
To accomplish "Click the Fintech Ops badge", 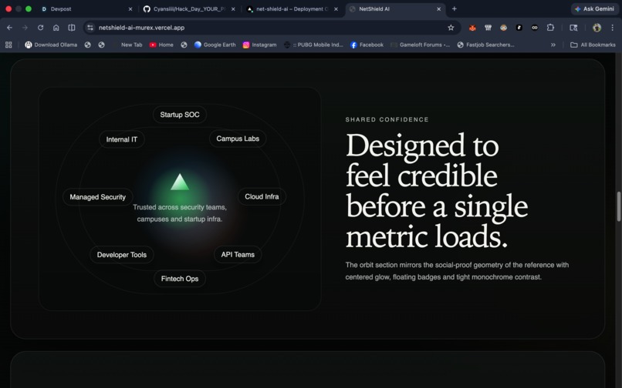I will point(180,279).
